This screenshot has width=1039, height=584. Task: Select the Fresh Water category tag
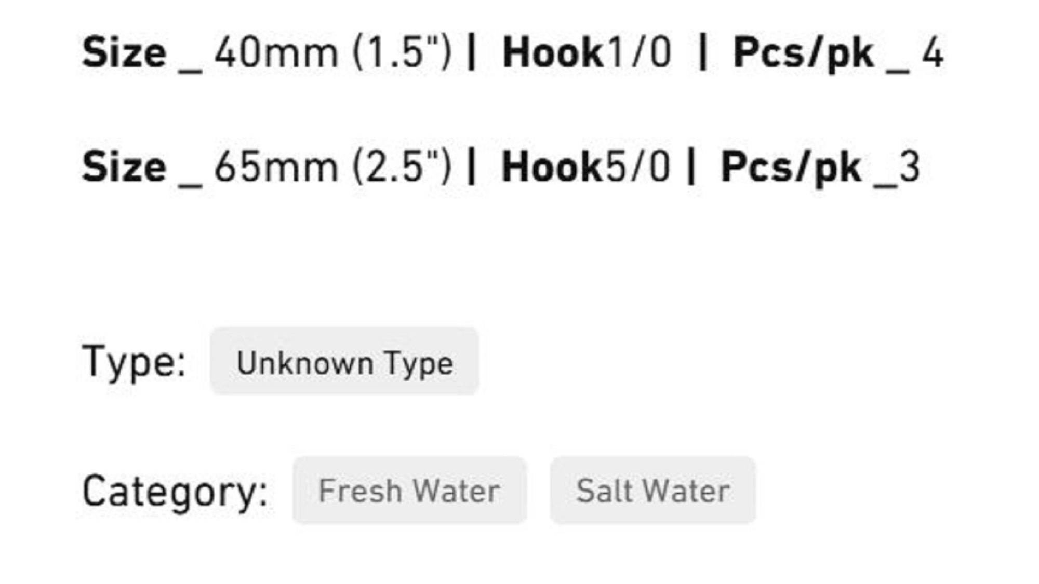[x=409, y=491]
